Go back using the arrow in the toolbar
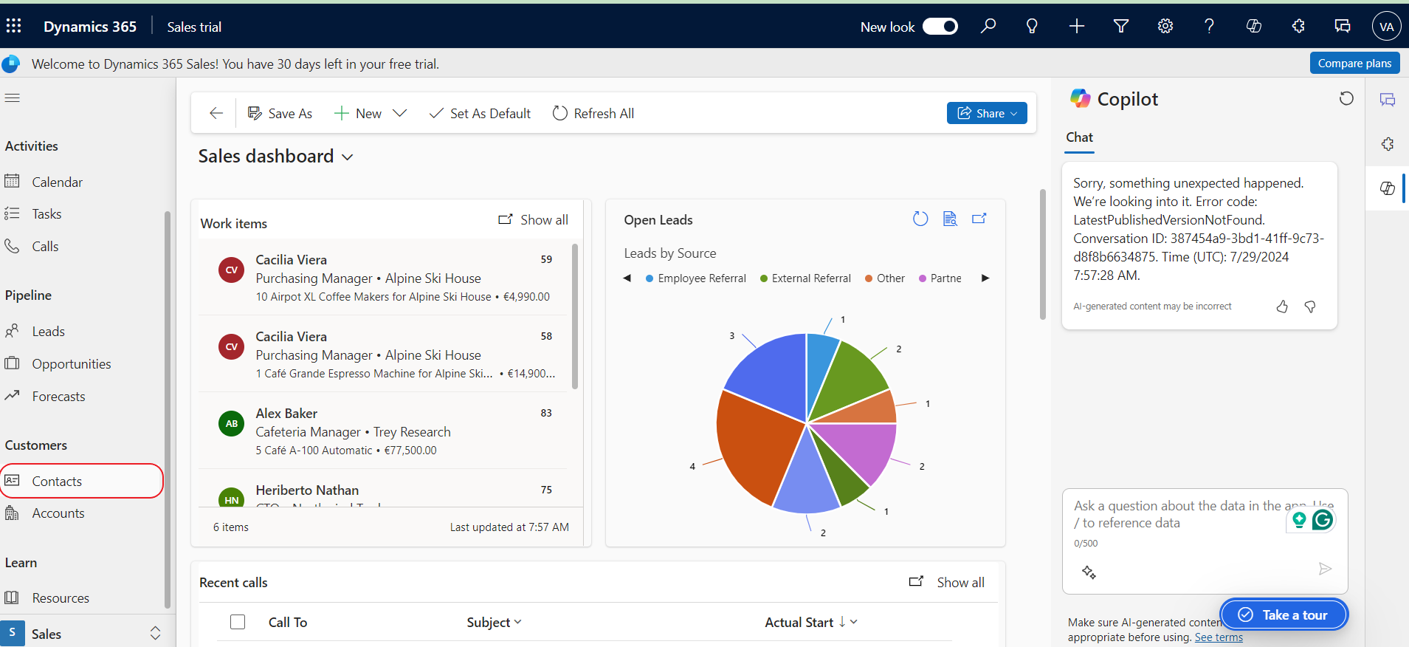This screenshot has width=1409, height=647. coord(216,113)
